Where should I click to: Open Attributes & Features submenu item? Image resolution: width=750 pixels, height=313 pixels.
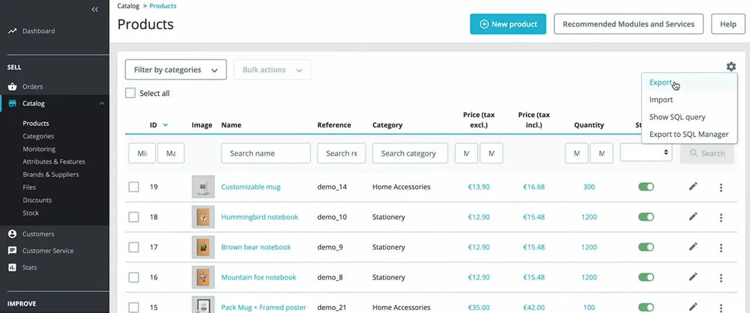(x=54, y=162)
